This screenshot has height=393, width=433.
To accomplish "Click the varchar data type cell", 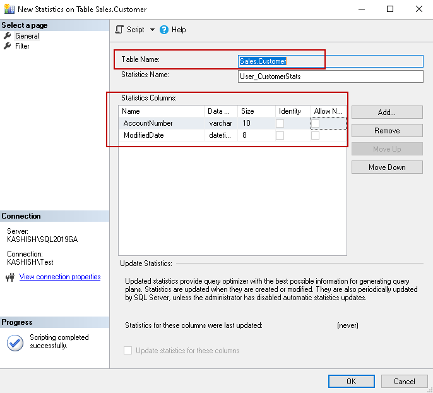I will point(221,123).
